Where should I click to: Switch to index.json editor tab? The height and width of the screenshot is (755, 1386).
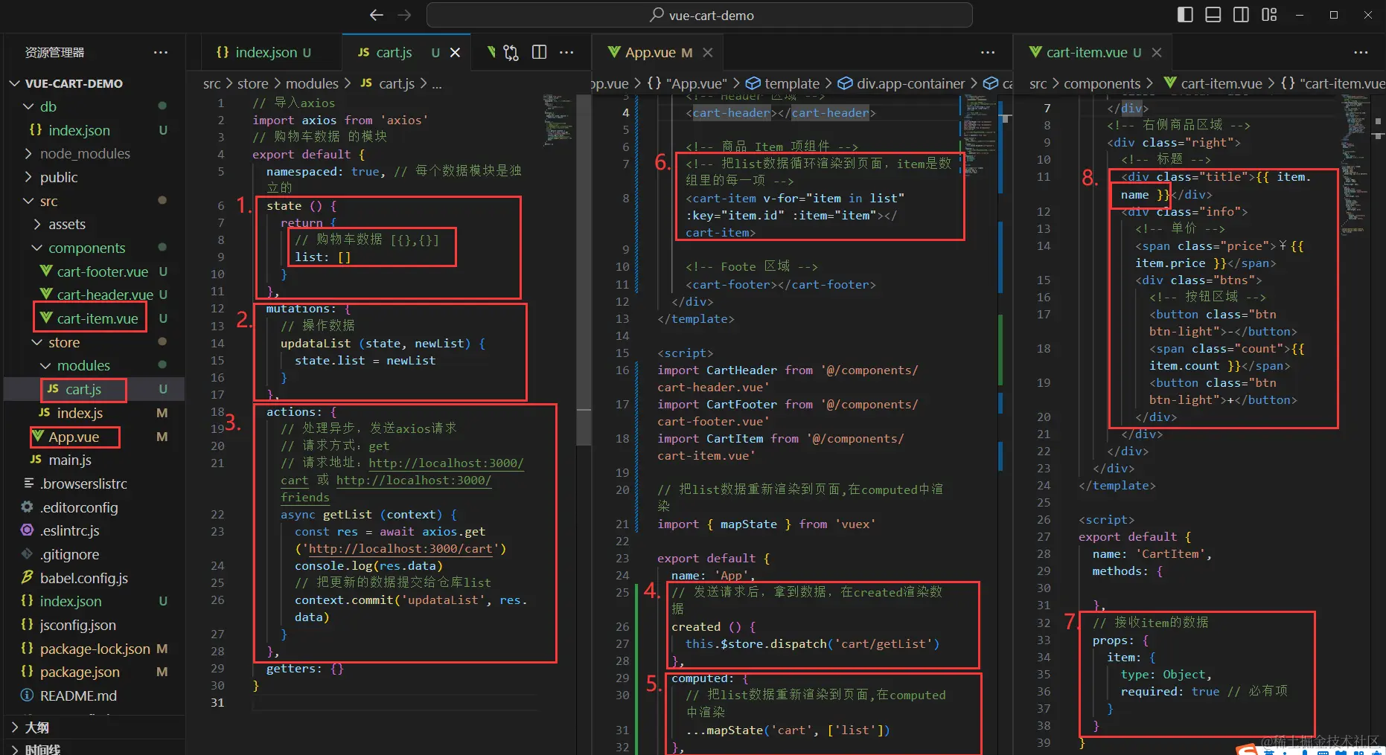click(264, 52)
